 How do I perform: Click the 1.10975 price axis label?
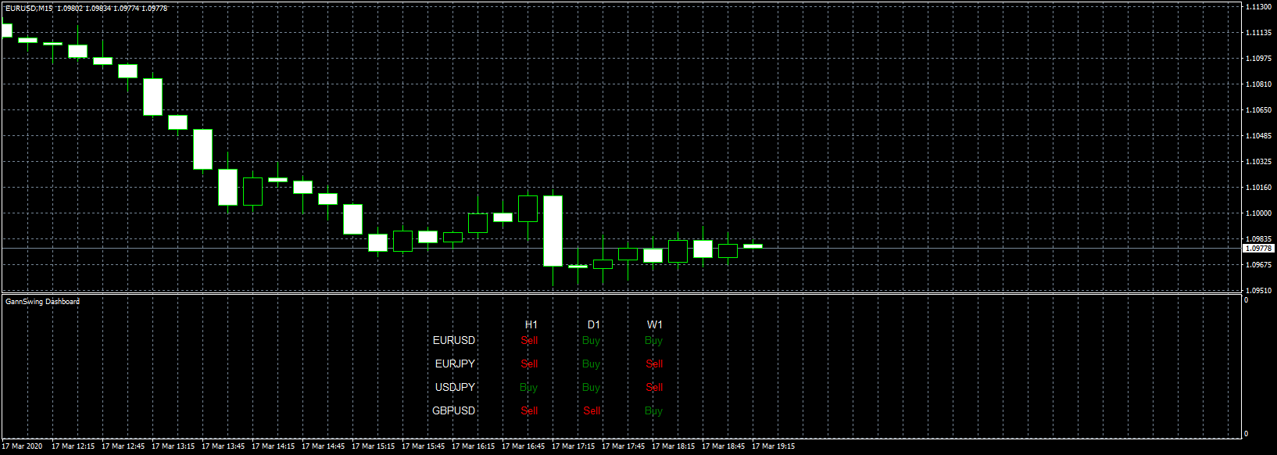click(x=1257, y=59)
